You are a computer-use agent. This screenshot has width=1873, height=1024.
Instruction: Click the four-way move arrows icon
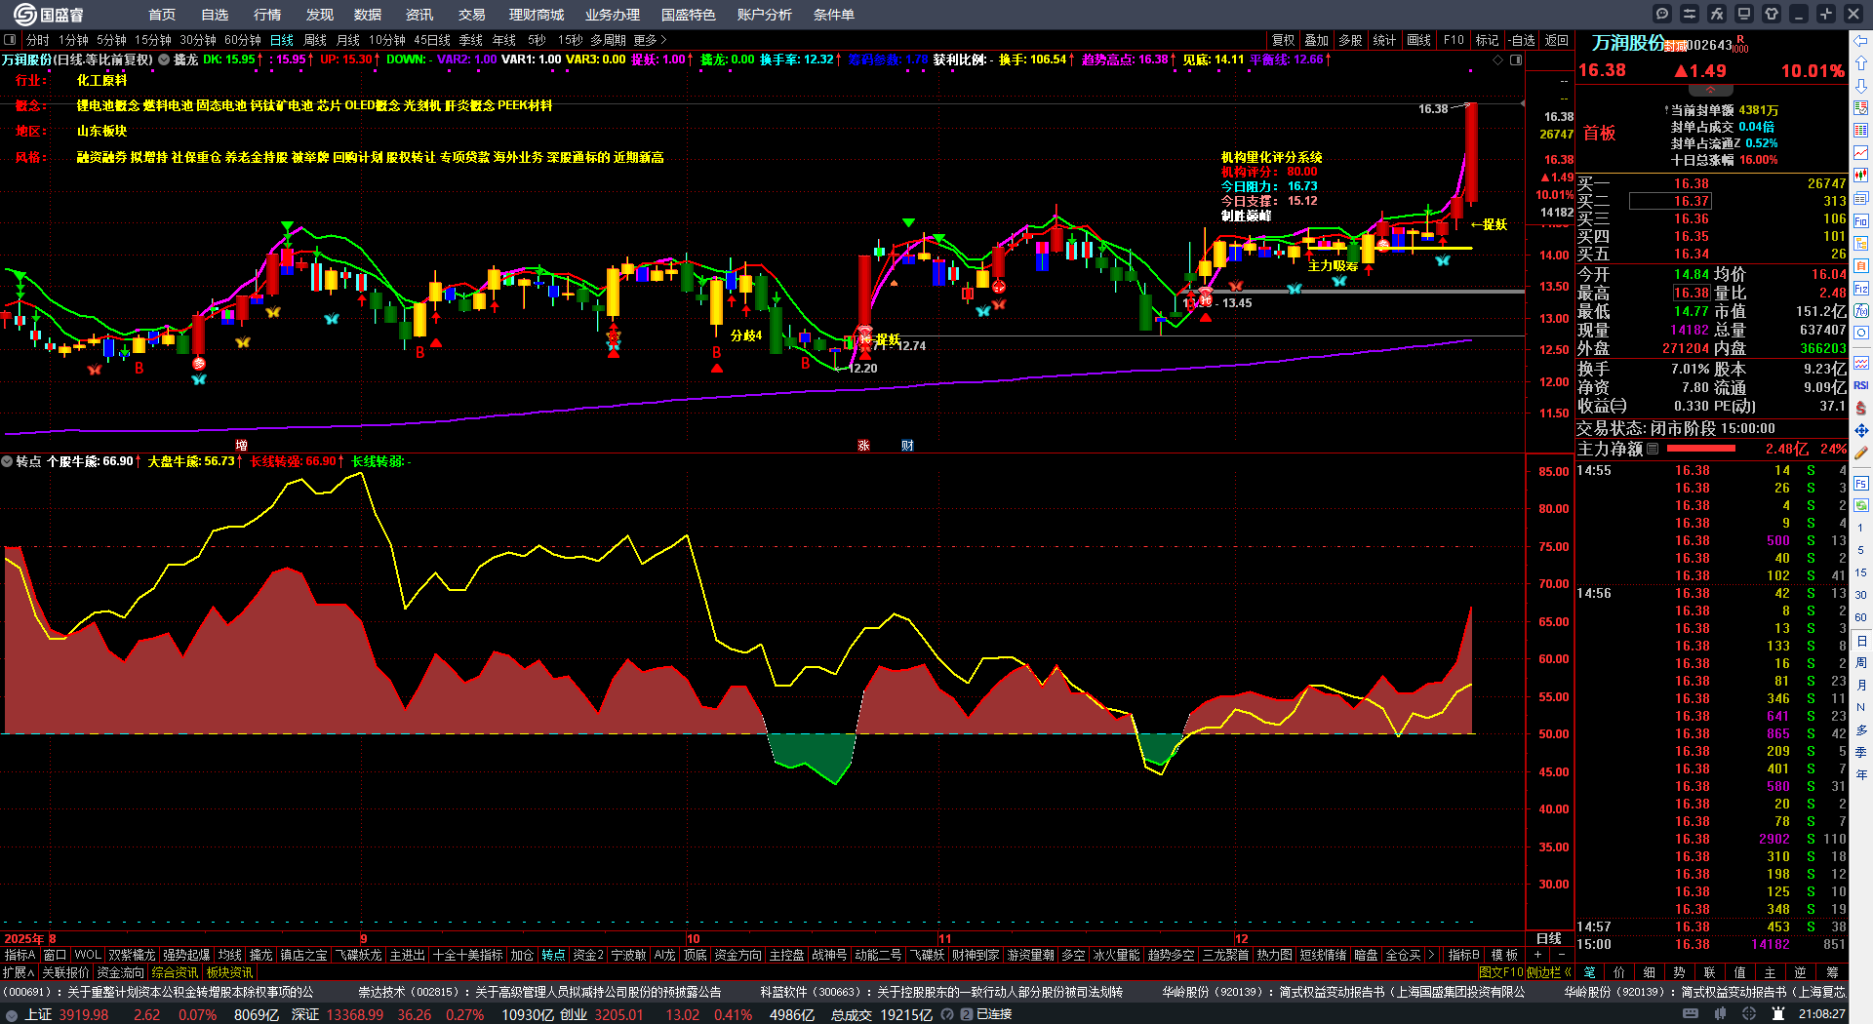point(1861,430)
